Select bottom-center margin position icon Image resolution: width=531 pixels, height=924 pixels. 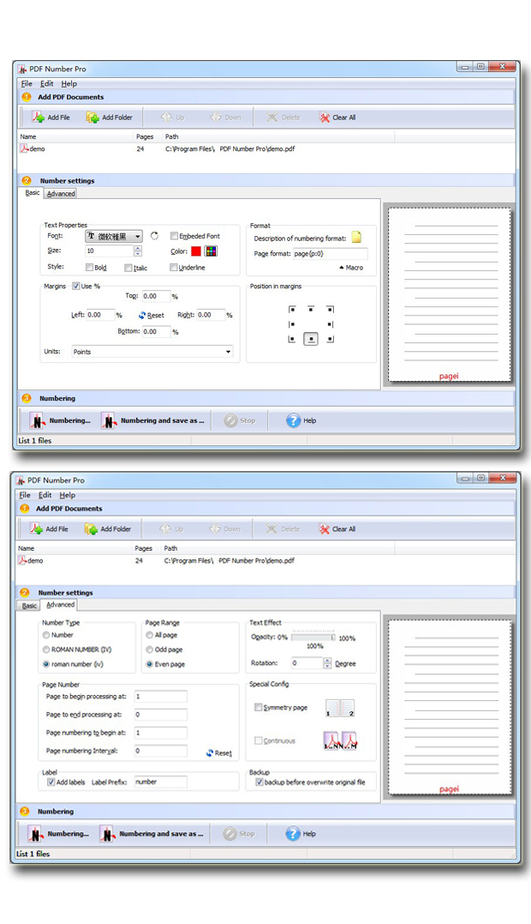coord(311,339)
